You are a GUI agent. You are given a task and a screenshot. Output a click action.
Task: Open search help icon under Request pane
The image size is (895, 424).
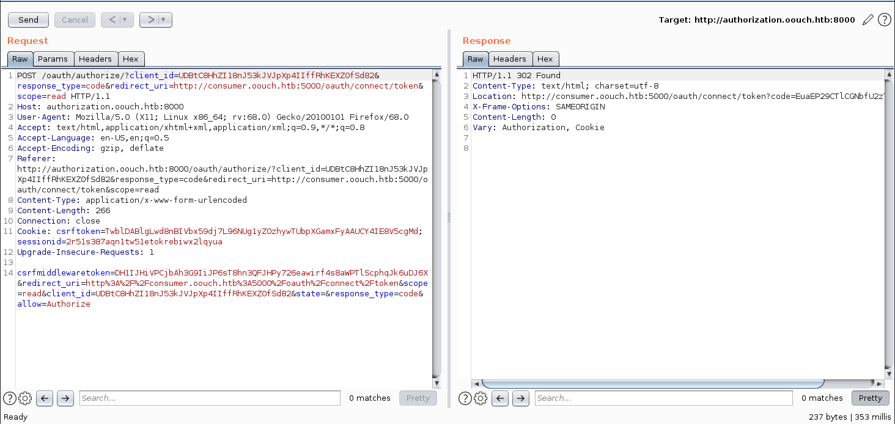coord(9,398)
